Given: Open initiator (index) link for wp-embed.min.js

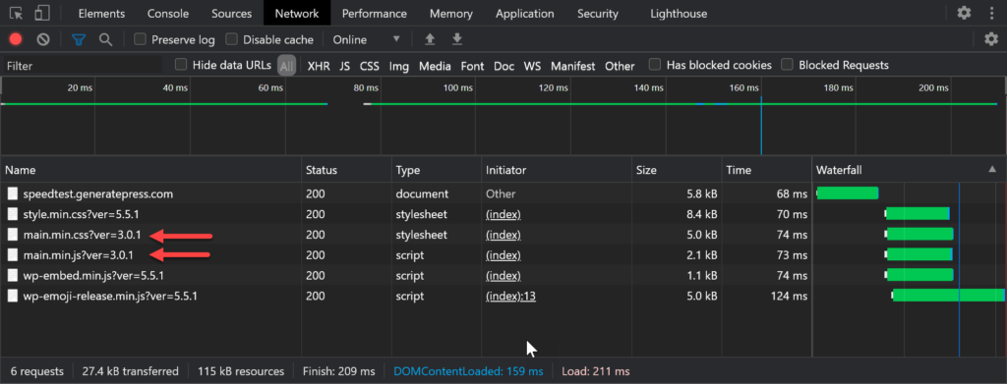Looking at the screenshot, I should pos(503,276).
